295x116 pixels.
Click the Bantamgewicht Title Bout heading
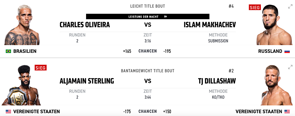pos(148,71)
